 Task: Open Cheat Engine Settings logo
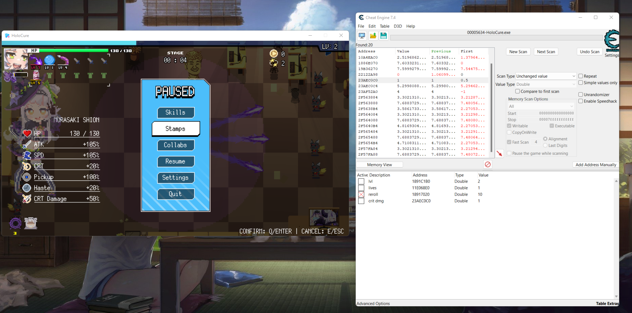coord(612,41)
